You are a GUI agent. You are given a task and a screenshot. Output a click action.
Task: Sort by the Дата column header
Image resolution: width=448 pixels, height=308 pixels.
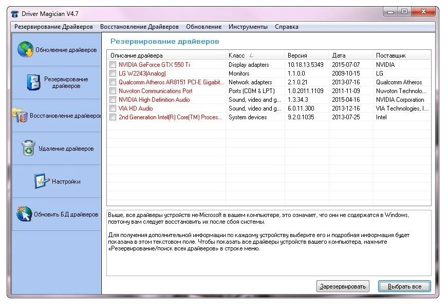[x=351, y=56]
